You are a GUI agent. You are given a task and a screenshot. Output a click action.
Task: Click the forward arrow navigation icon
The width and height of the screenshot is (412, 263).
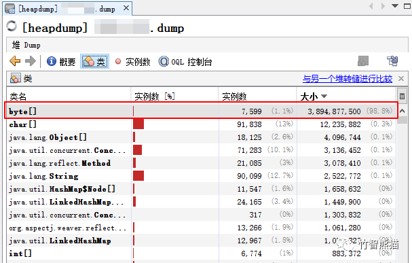click(31, 61)
